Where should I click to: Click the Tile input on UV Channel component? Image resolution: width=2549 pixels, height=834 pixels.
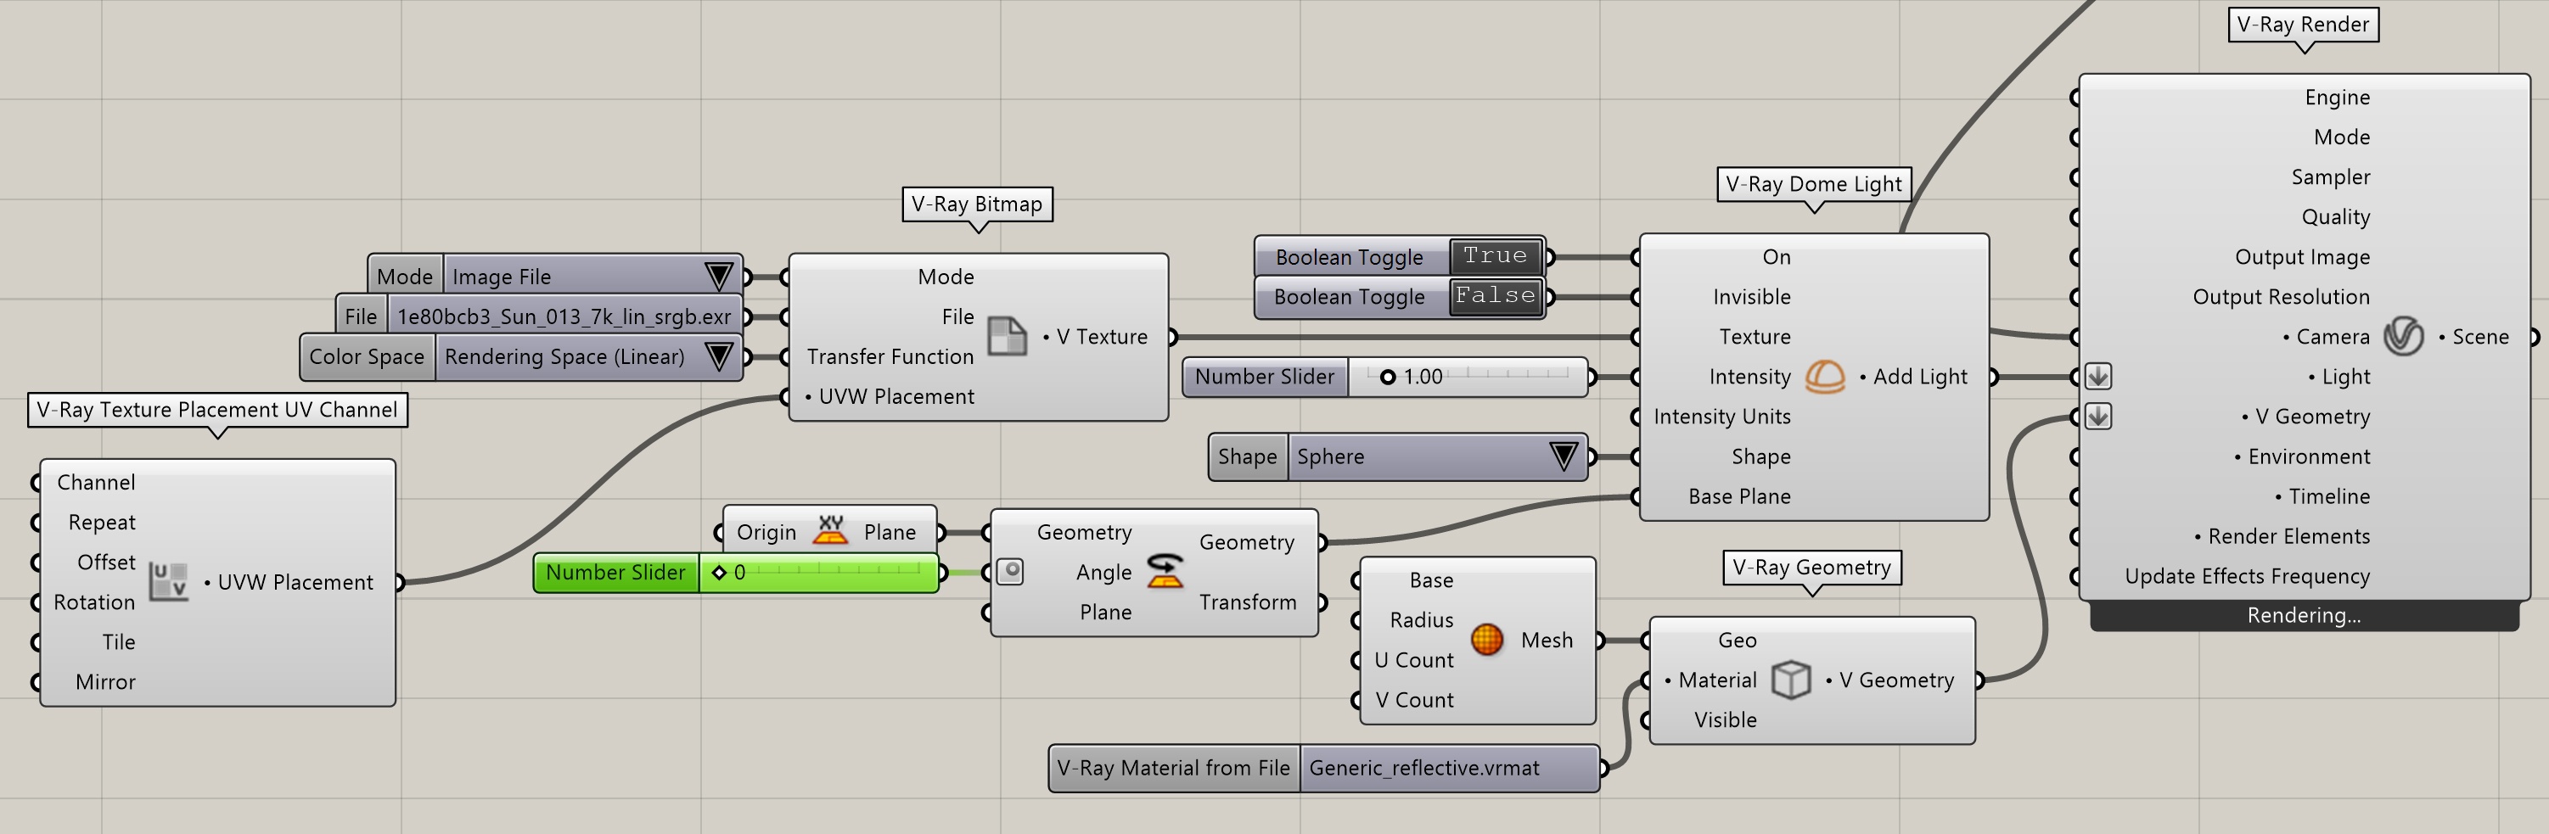point(119,642)
